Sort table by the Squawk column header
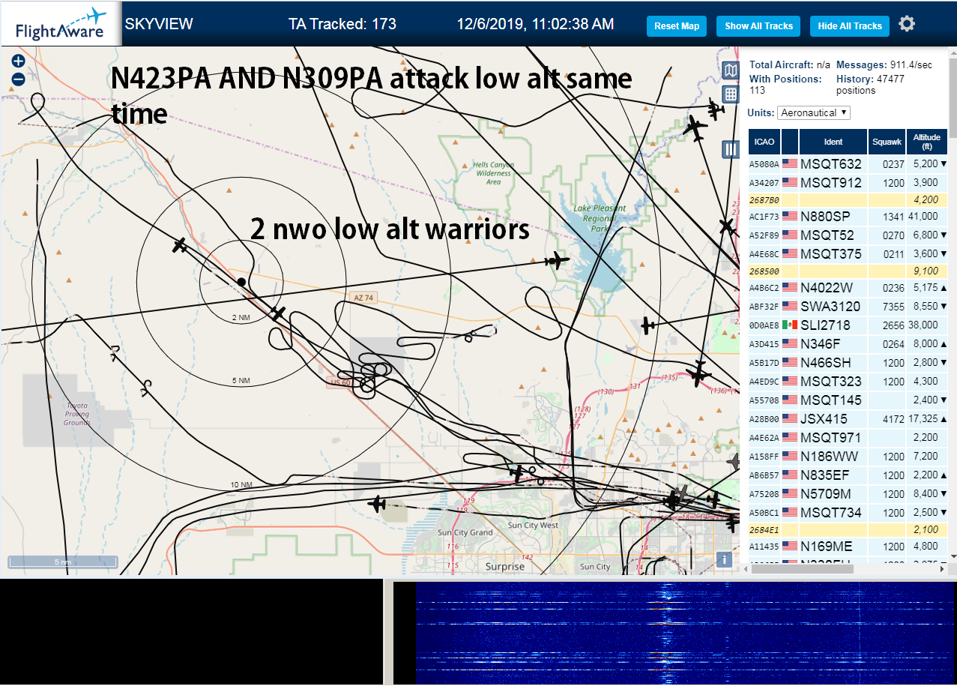 pyautogui.click(x=887, y=142)
